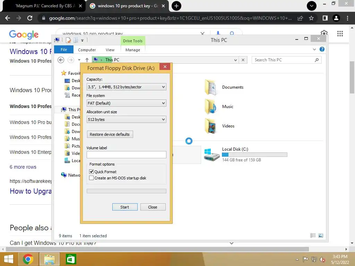Open the Computer ribbon tab
Viewport: 355px width, 266px height.
coord(87,50)
